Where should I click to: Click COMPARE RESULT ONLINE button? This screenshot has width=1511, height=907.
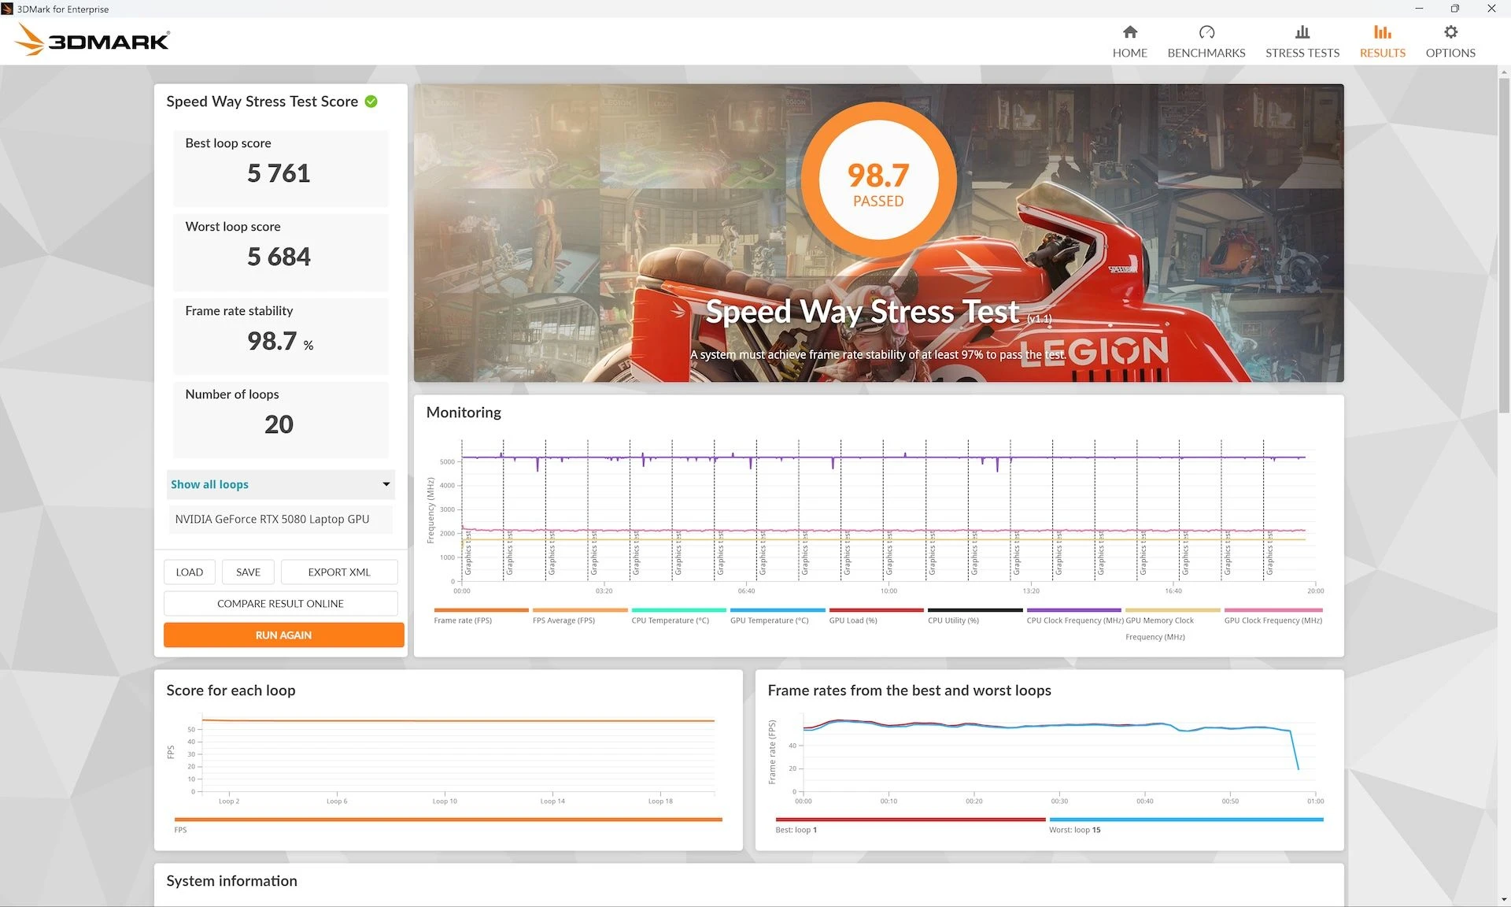281,603
